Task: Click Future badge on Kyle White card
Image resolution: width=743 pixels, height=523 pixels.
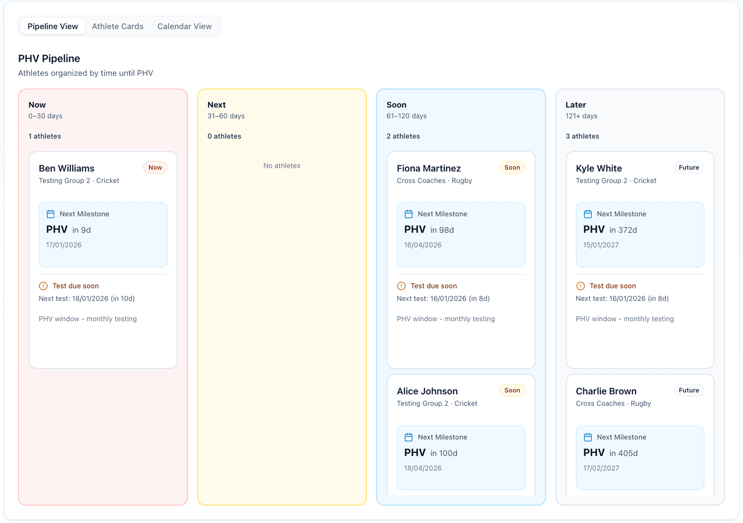Action: pyautogui.click(x=688, y=167)
